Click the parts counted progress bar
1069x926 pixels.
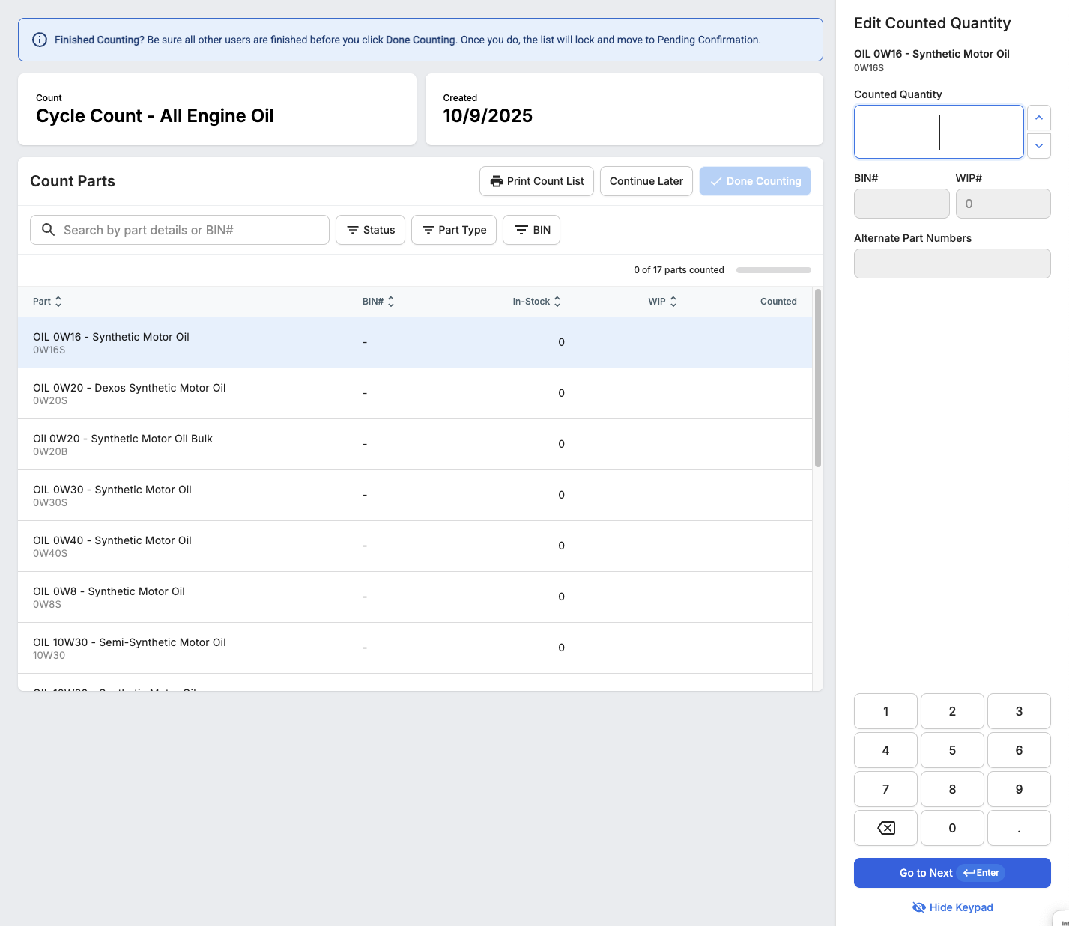pyautogui.click(x=773, y=269)
